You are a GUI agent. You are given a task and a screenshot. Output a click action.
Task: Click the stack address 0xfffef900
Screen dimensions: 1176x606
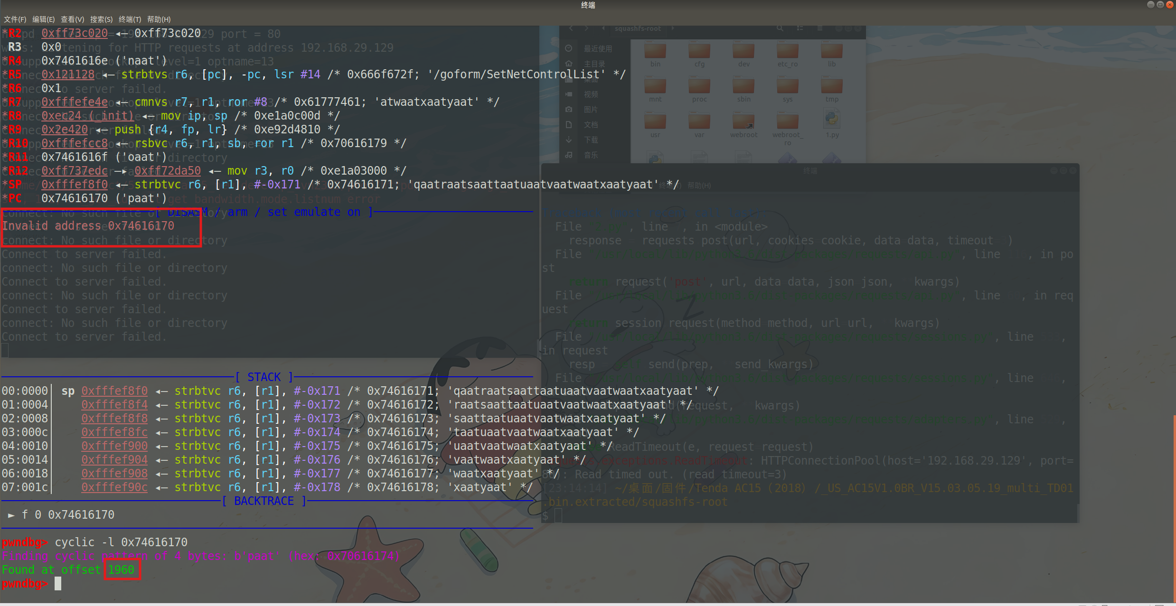pyautogui.click(x=114, y=446)
